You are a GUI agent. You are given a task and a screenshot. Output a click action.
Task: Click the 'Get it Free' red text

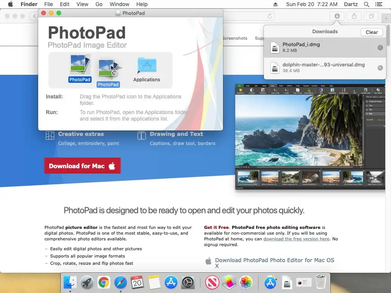point(216,227)
